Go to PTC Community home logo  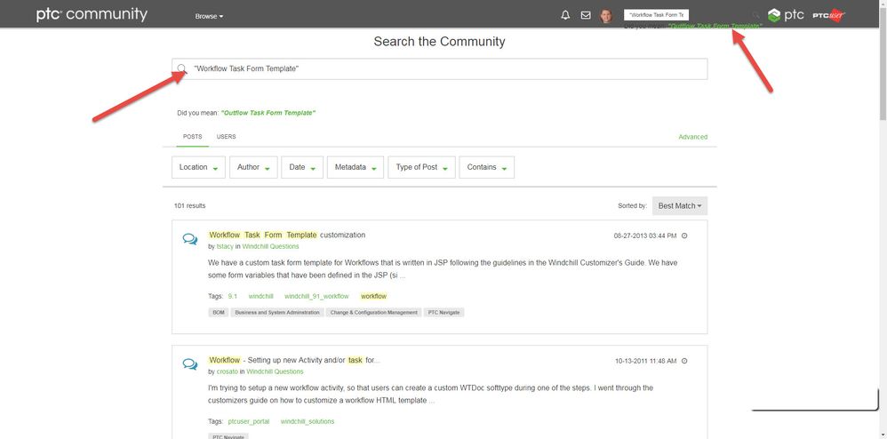tap(92, 14)
